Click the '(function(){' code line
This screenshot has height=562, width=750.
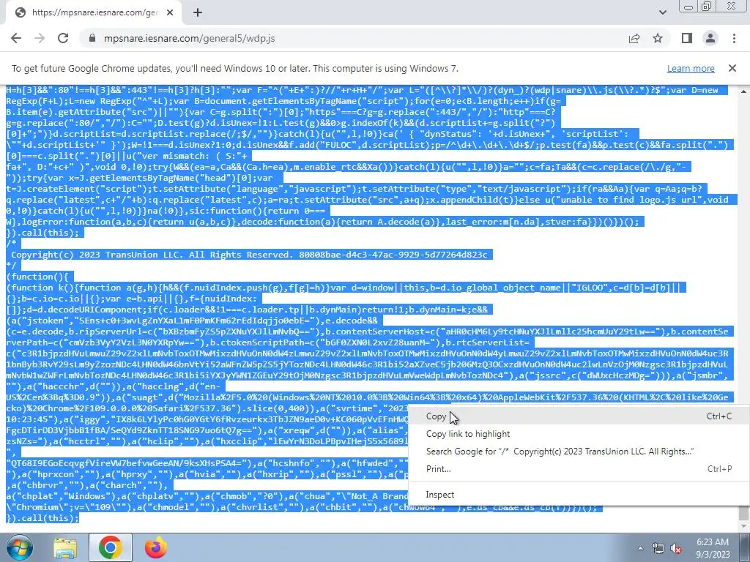pyautogui.click(x=37, y=277)
